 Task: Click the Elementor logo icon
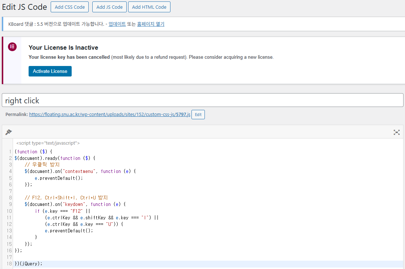click(12, 46)
